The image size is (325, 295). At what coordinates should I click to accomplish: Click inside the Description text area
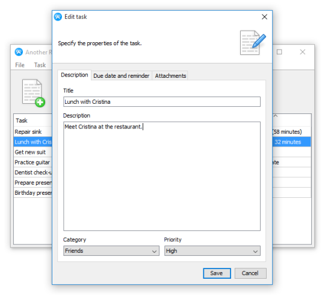(x=162, y=176)
